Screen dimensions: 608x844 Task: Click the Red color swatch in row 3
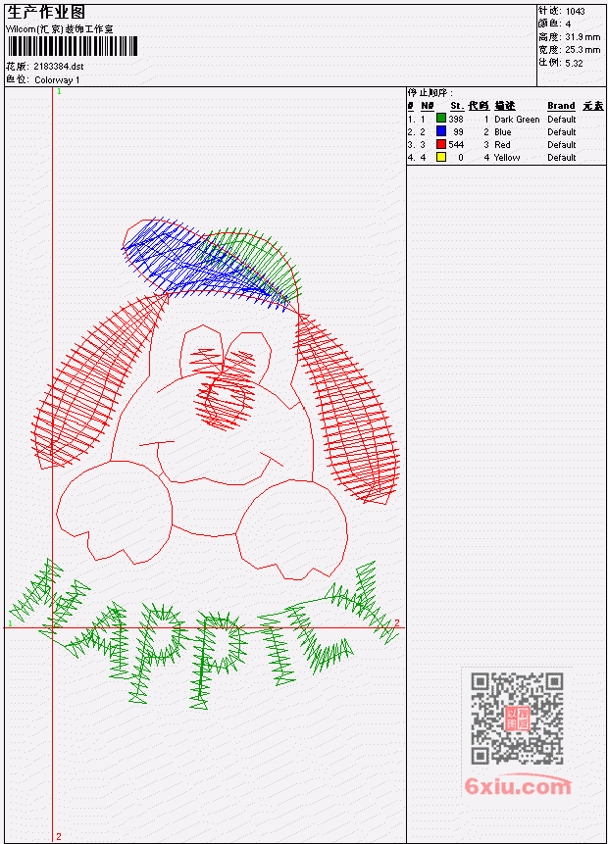coord(441,144)
